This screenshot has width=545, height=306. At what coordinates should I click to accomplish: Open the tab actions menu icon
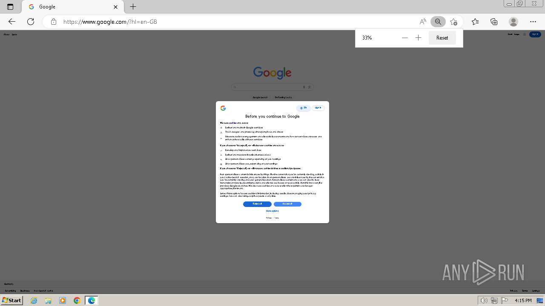coord(10,7)
